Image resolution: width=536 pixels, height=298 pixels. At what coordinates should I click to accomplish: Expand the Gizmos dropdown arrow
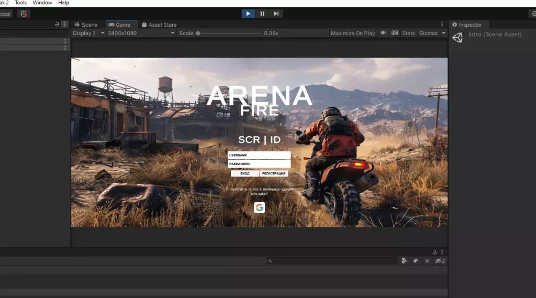(444, 33)
